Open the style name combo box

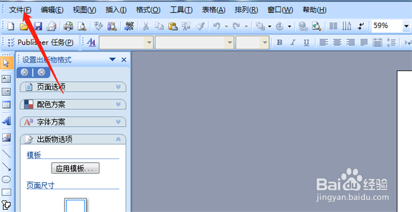[126, 42]
